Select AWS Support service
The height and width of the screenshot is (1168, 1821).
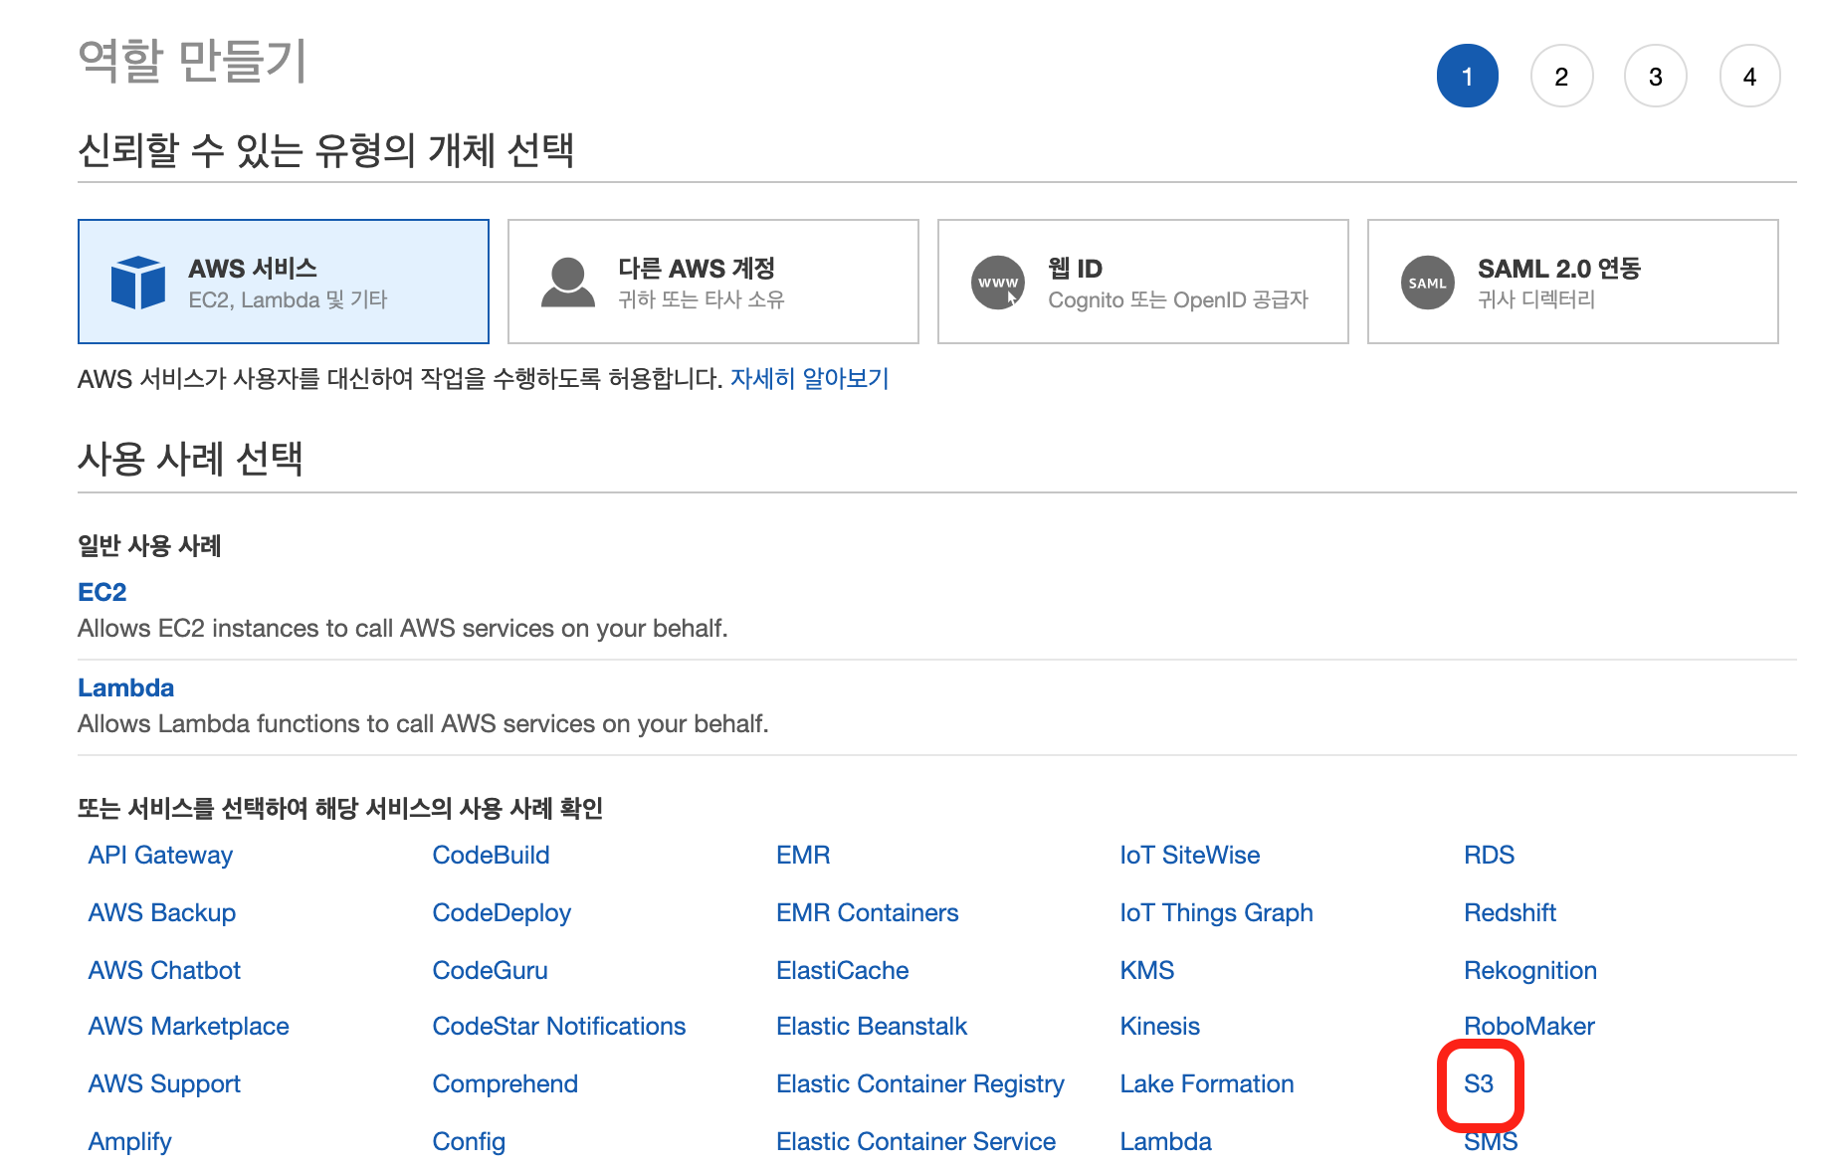pyautogui.click(x=164, y=1083)
